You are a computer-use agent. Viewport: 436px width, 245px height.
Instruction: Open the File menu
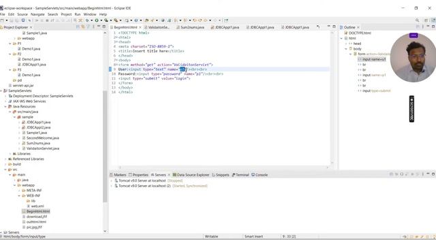point(3,14)
